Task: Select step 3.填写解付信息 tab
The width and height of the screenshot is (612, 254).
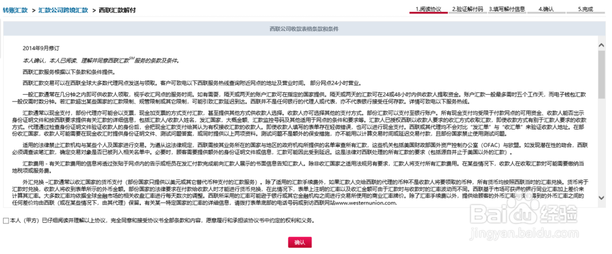Action: (x=507, y=9)
